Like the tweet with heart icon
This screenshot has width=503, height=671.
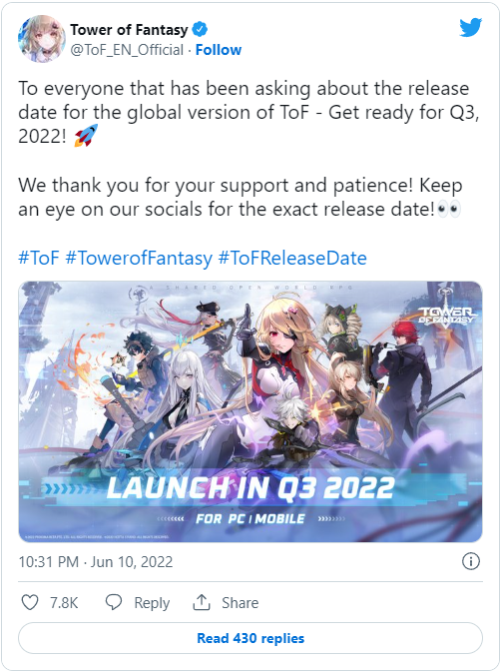tap(30, 602)
